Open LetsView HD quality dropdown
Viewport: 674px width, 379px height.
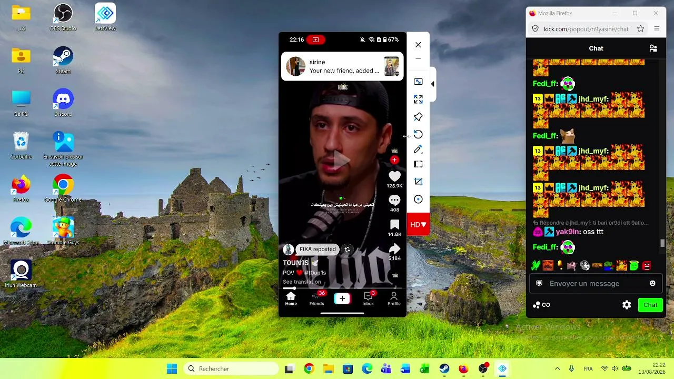click(x=418, y=225)
